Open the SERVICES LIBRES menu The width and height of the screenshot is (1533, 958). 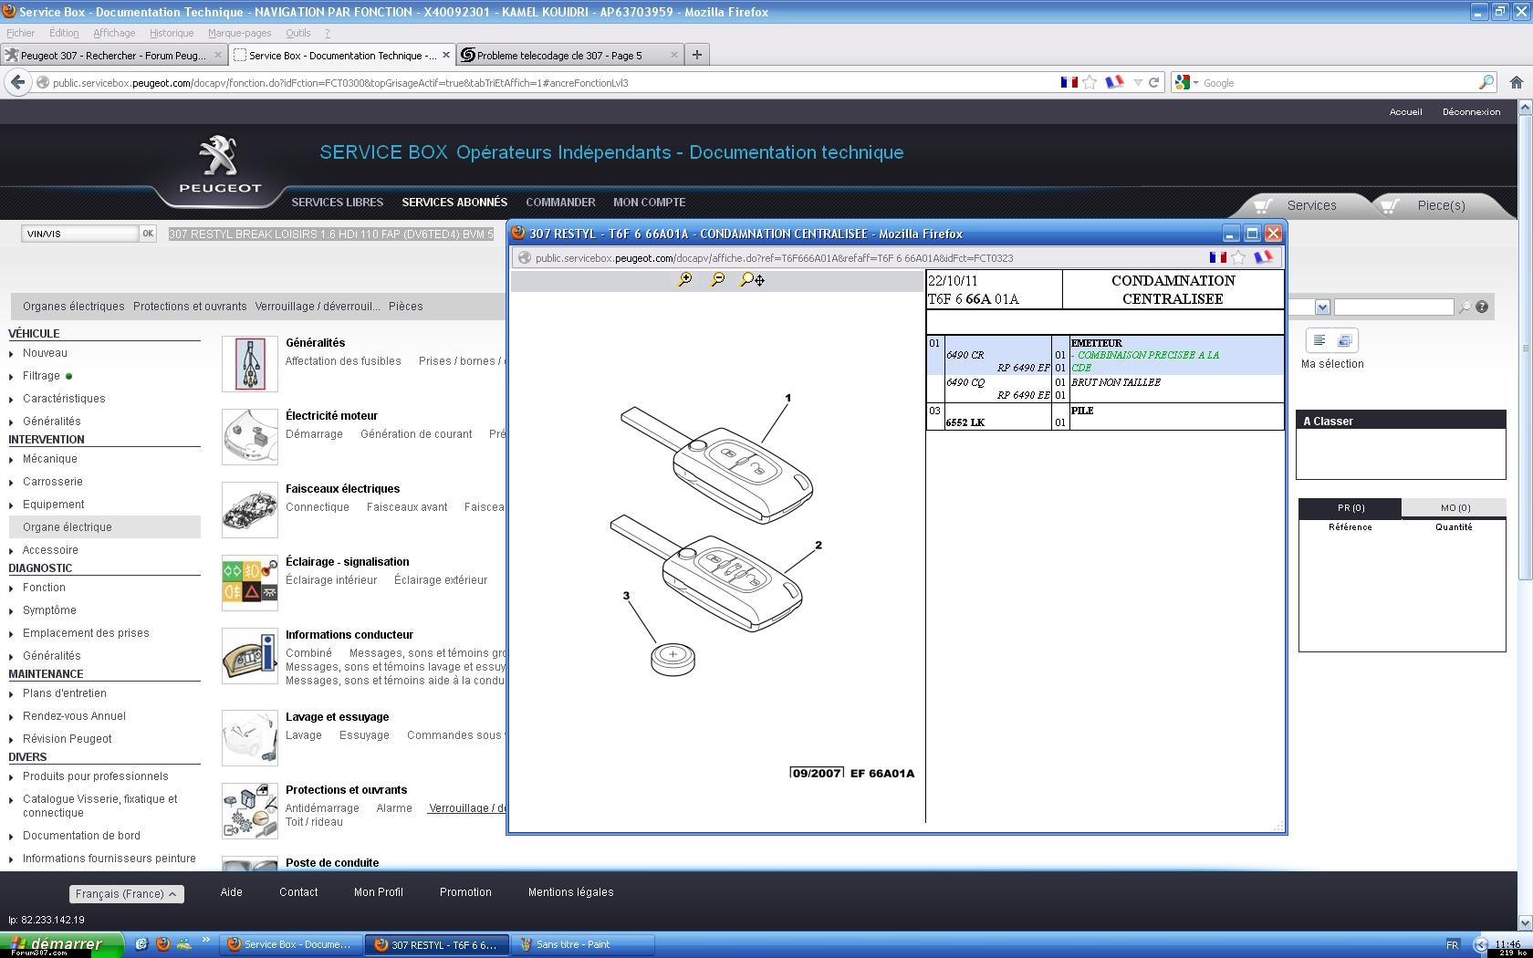[338, 203]
